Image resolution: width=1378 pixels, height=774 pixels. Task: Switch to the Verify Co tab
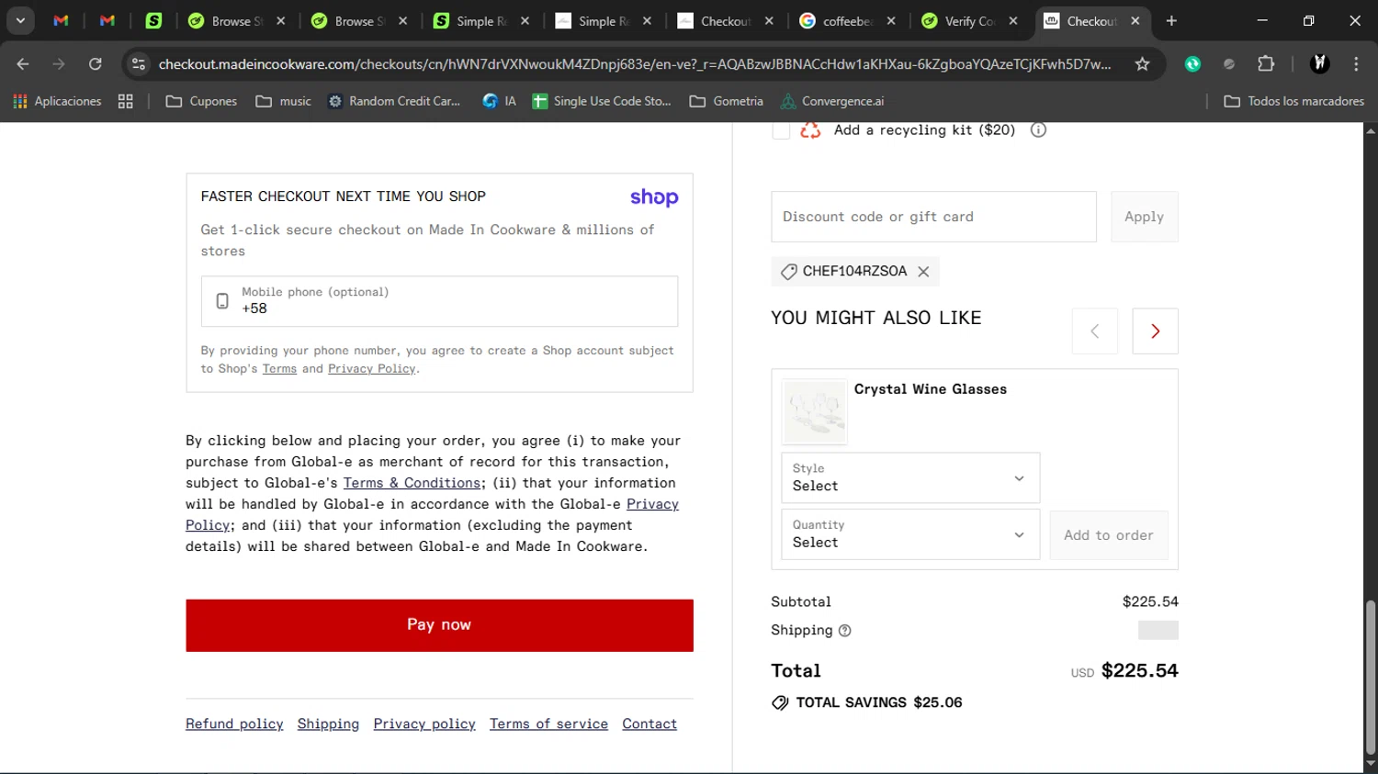click(968, 21)
